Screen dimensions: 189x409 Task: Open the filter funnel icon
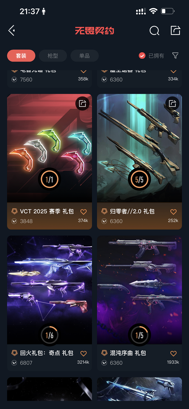(175, 55)
